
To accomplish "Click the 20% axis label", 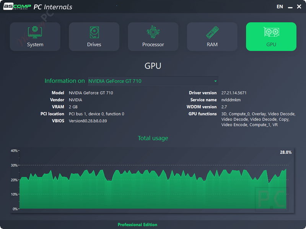I will tap(14, 180).
